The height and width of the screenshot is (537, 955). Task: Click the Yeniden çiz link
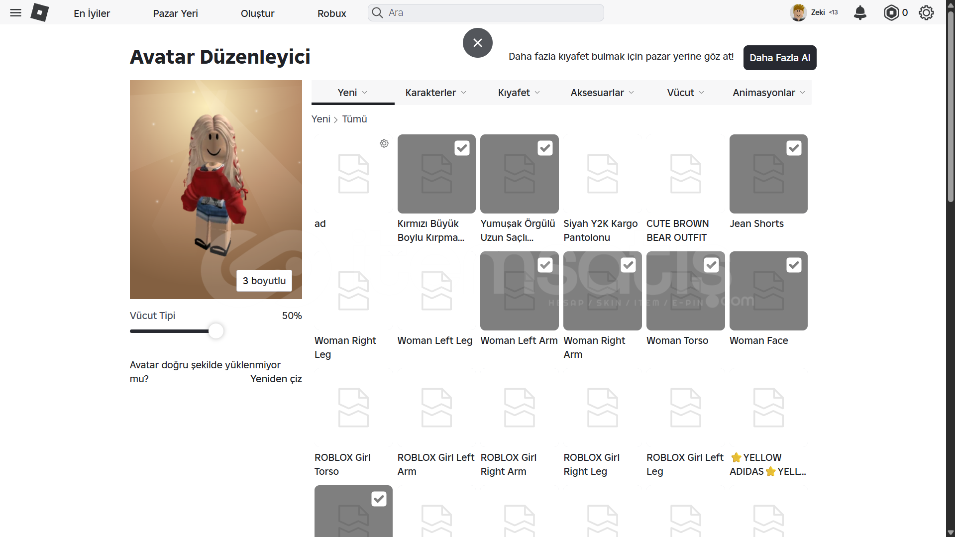pyautogui.click(x=276, y=379)
